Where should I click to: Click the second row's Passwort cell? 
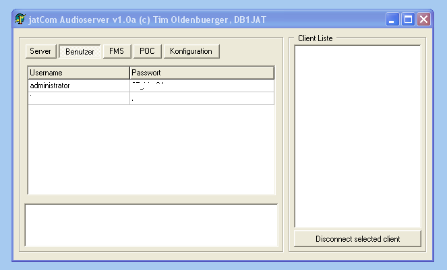pyautogui.click(x=202, y=98)
